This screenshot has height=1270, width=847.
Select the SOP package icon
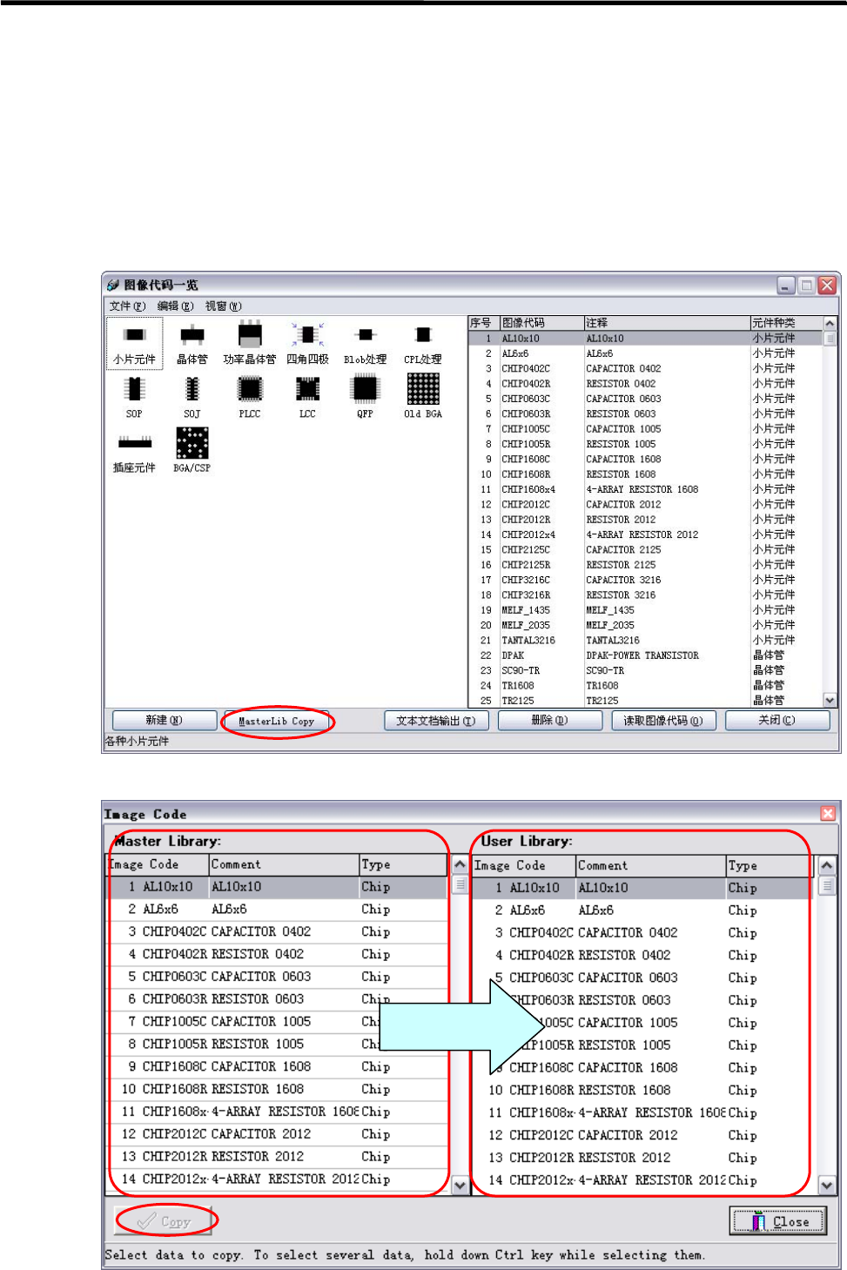(134, 397)
